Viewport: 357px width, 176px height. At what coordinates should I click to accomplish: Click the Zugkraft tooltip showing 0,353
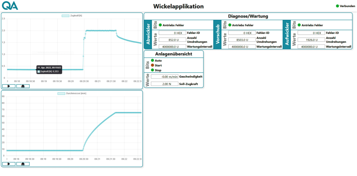pyautogui.click(x=49, y=70)
